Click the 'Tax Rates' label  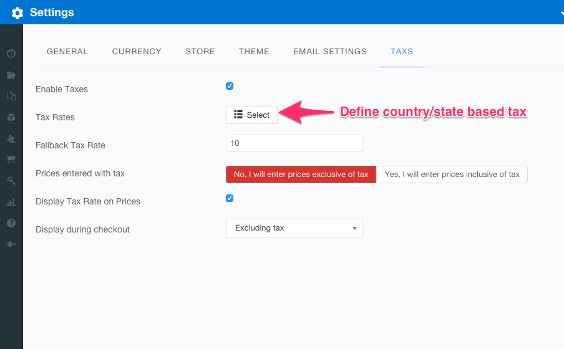pyautogui.click(x=55, y=117)
